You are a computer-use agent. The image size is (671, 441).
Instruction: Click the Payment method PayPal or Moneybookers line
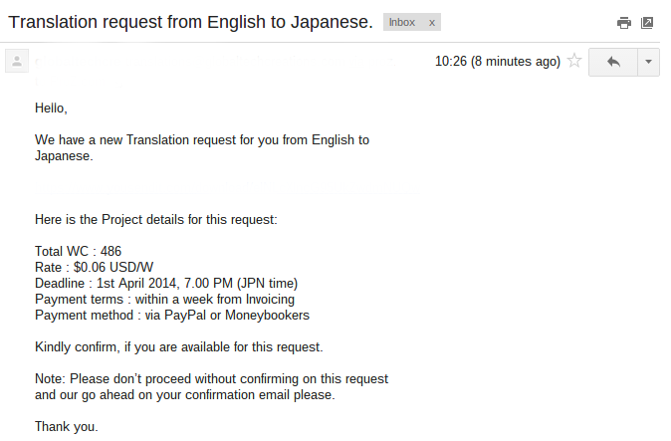[x=172, y=316]
